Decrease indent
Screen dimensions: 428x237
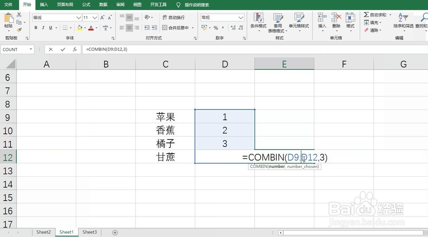147,28
